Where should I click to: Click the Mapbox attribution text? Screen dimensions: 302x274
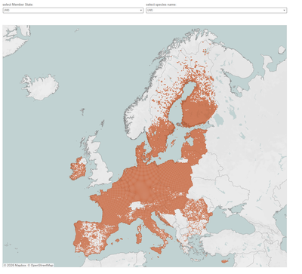[15, 265]
